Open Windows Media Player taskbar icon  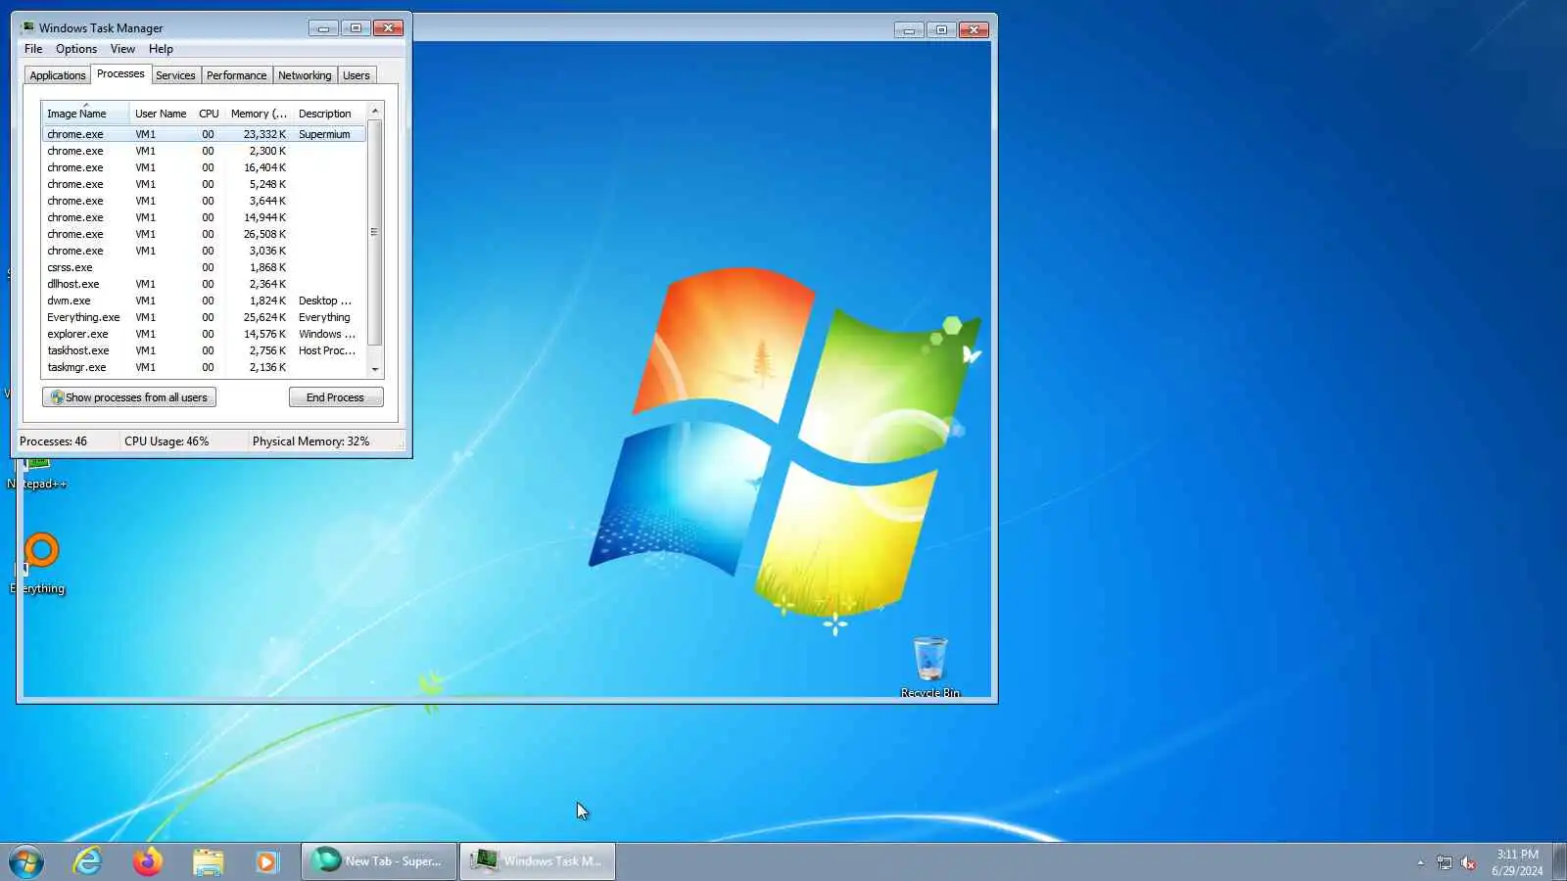(267, 861)
